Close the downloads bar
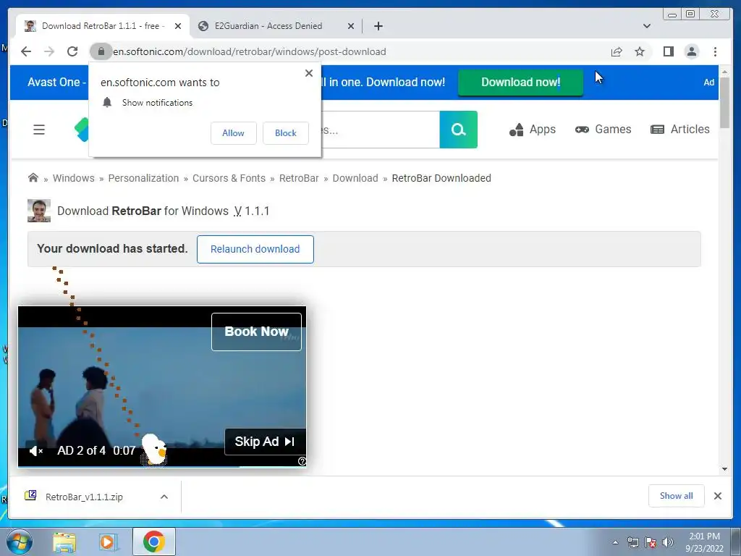The width and height of the screenshot is (741, 556). (x=717, y=495)
